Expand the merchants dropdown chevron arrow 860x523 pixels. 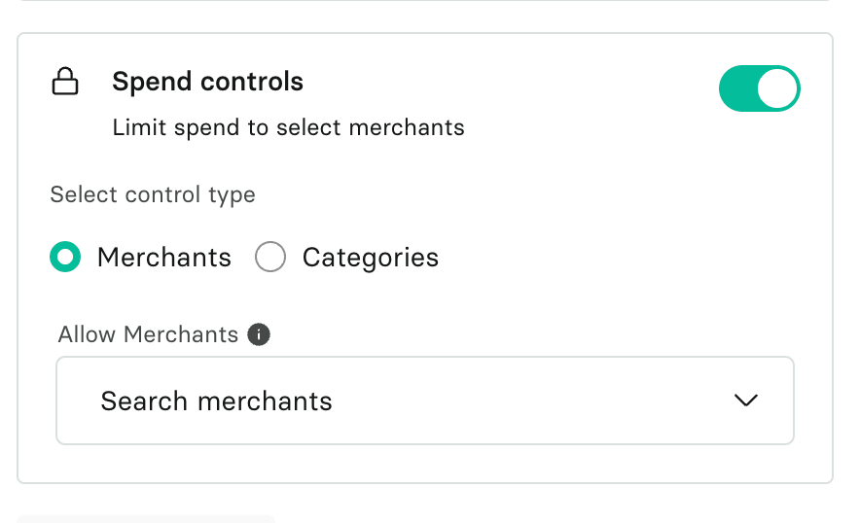coord(746,401)
